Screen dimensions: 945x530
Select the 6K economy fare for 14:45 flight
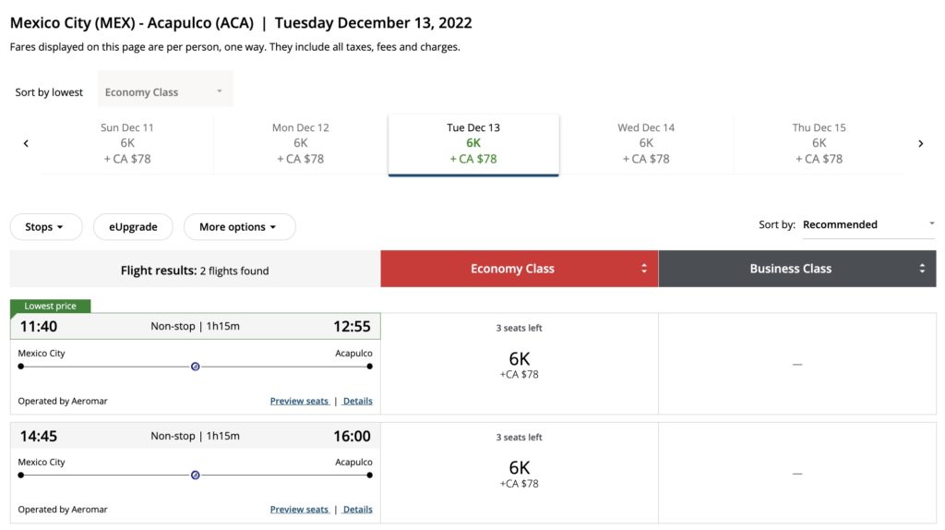[519, 473]
